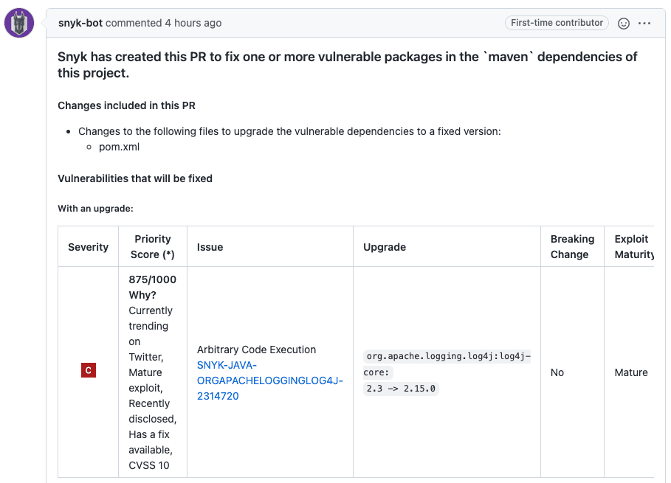671x483 pixels.
Task: Select the Arbitrary Code Execution issue text
Action: 258,350
